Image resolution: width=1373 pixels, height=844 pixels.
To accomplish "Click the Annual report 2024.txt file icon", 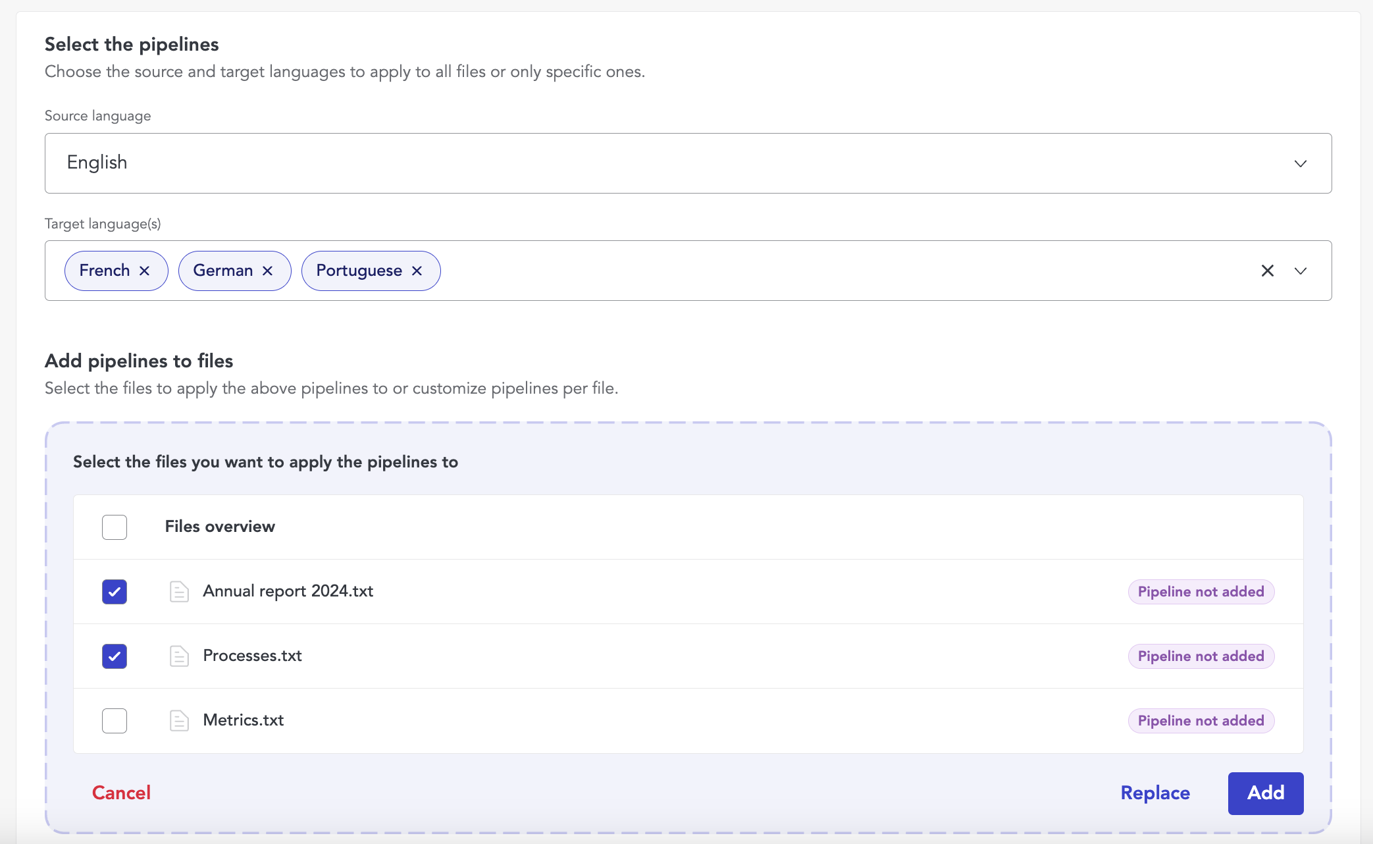I will click(179, 591).
